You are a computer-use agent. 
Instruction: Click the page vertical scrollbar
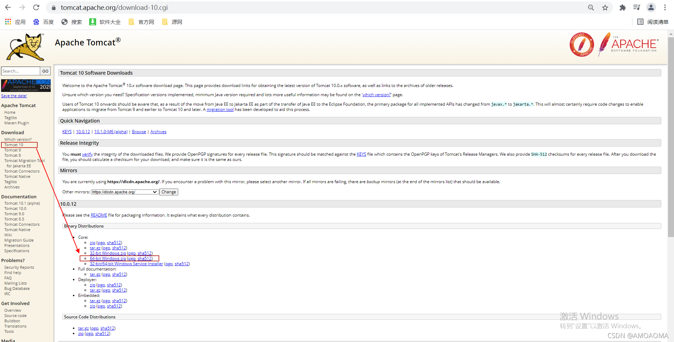671,137
